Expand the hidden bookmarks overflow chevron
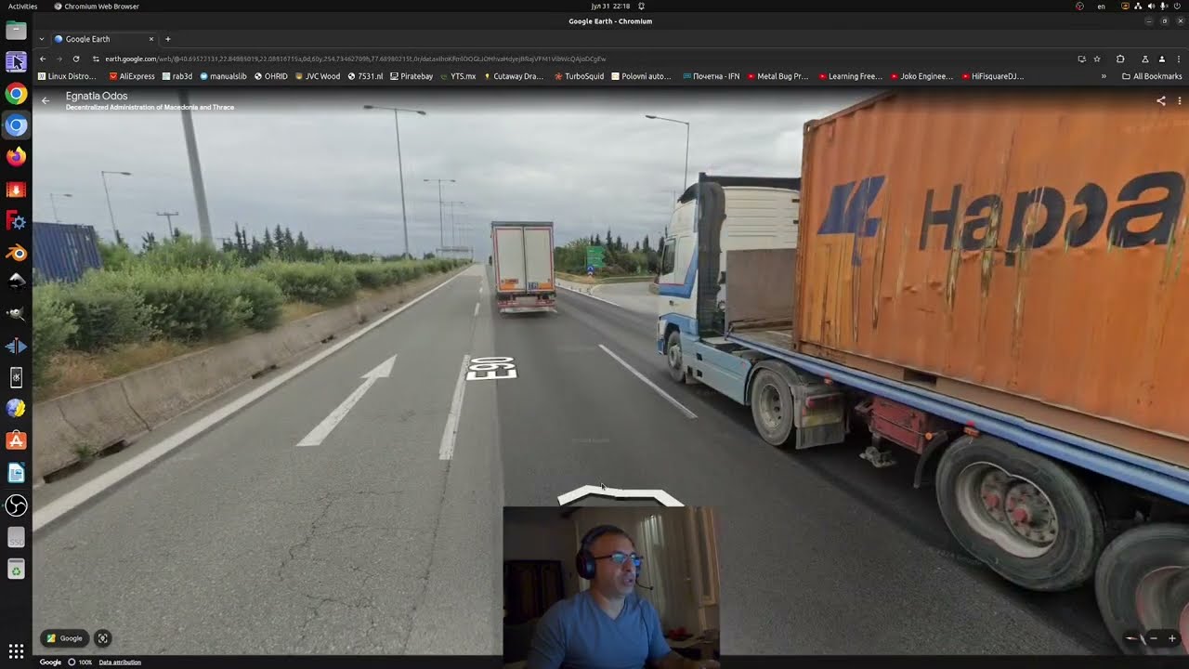1189x669 pixels. pos(1104,76)
